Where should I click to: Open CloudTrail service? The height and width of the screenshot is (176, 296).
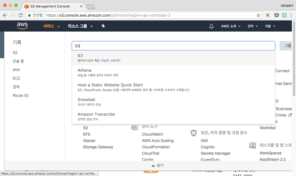[150, 153]
